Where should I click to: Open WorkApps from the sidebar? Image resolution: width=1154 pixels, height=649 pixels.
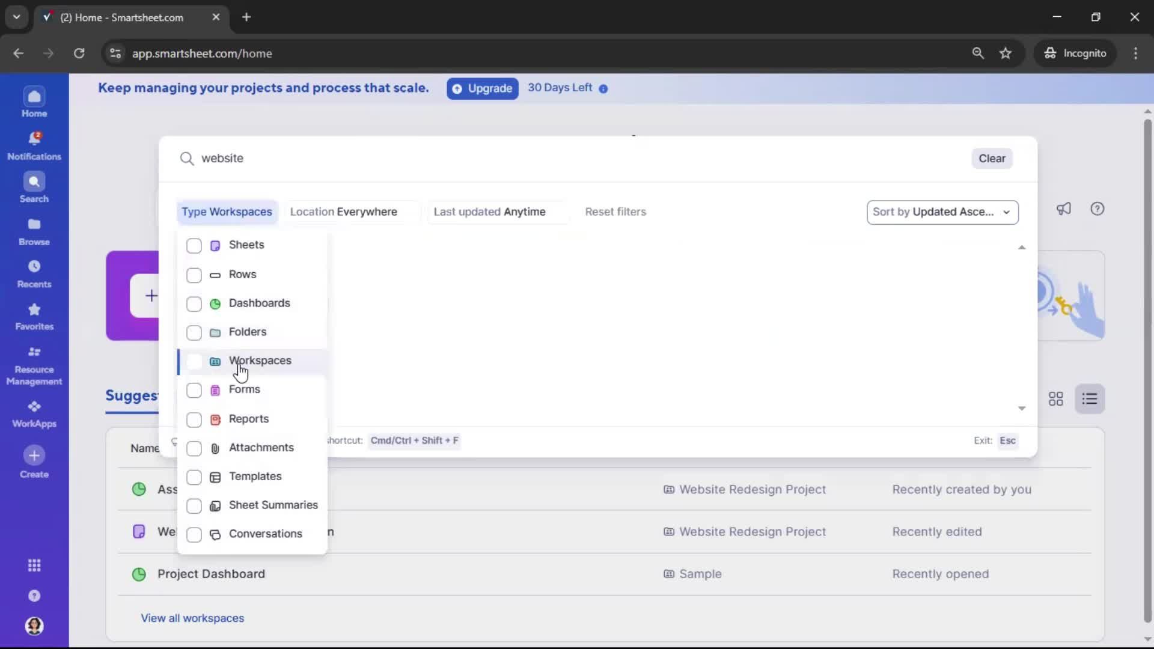pos(34,412)
